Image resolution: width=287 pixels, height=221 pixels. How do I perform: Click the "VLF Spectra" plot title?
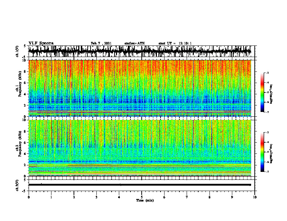41,43
